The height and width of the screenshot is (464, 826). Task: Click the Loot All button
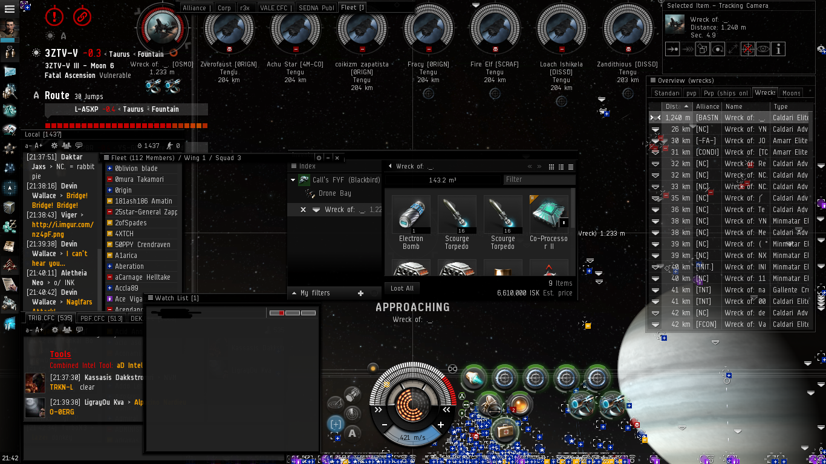coord(402,288)
